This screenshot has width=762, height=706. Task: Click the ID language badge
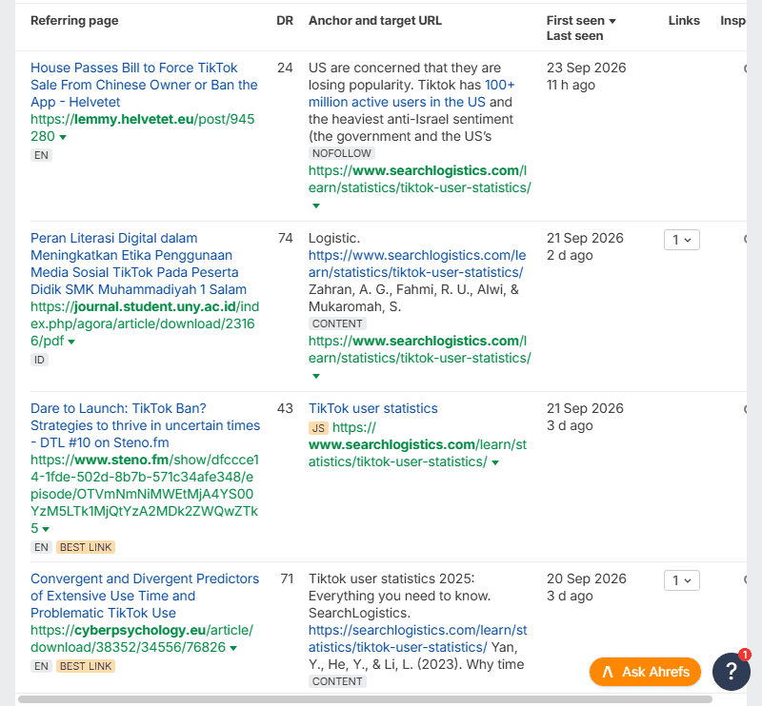pyautogui.click(x=39, y=360)
